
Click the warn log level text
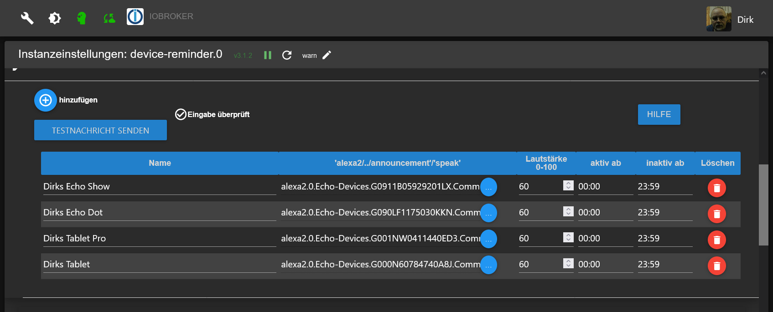pyautogui.click(x=309, y=56)
